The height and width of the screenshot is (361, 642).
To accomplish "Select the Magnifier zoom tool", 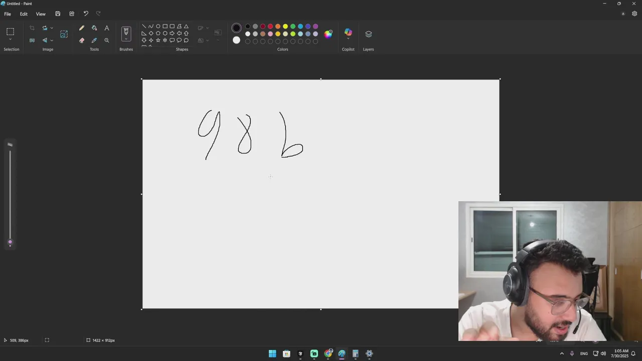I will click(107, 41).
